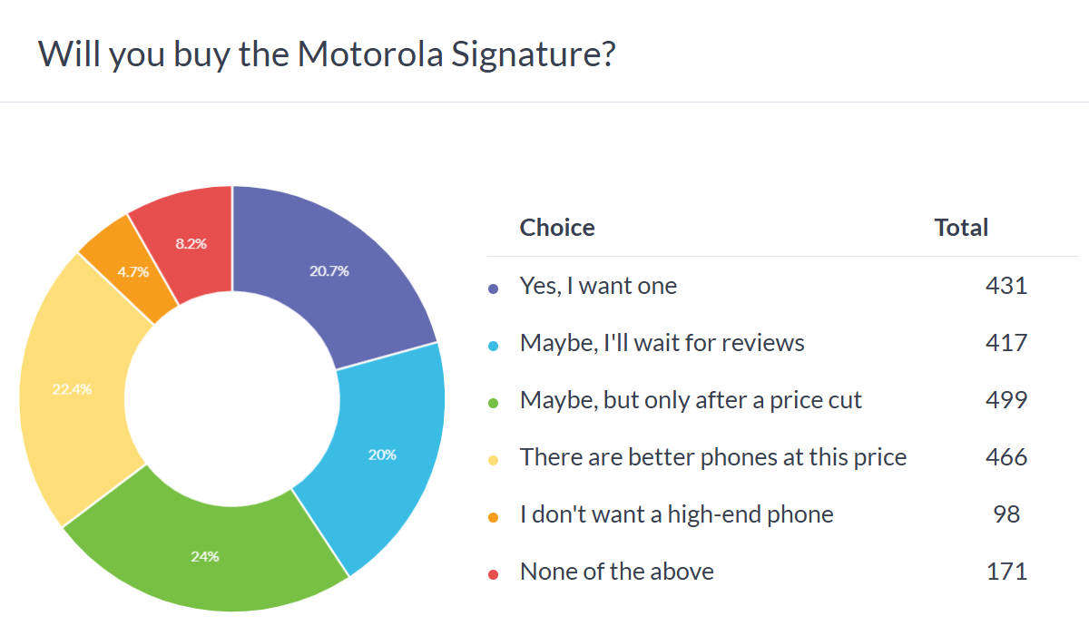1089x626 pixels.
Task: Click the 'Yes, I want one' choice label
Action: click(x=598, y=286)
